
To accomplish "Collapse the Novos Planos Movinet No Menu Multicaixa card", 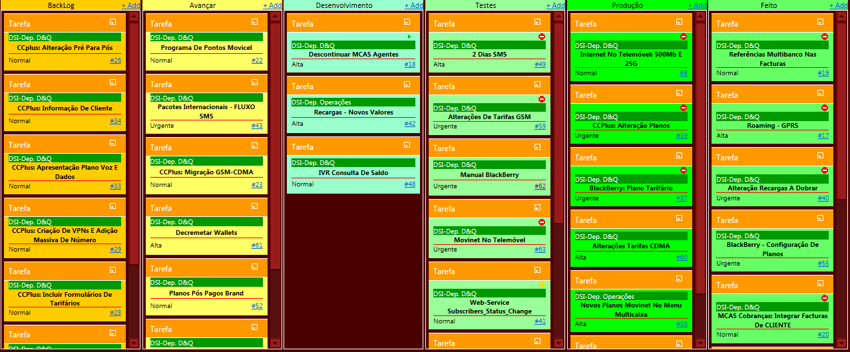I will (x=680, y=279).
